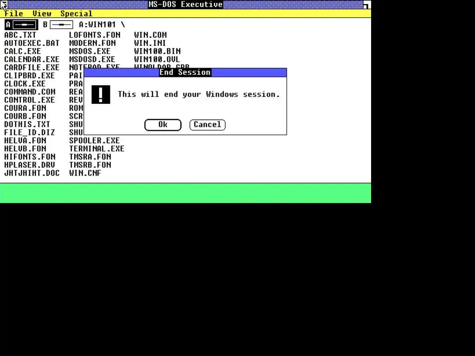The width and height of the screenshot is (475, 356).
Task: Open the File menu
Action: click(x=14, y=13)
